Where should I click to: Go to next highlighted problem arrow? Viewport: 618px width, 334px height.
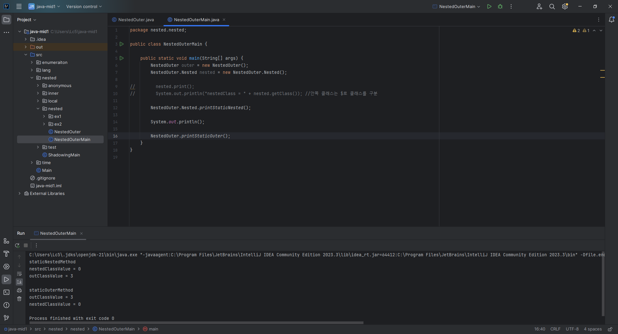click(601, 31)
